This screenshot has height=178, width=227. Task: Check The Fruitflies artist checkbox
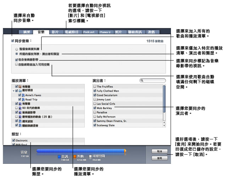tap(95, 87)
